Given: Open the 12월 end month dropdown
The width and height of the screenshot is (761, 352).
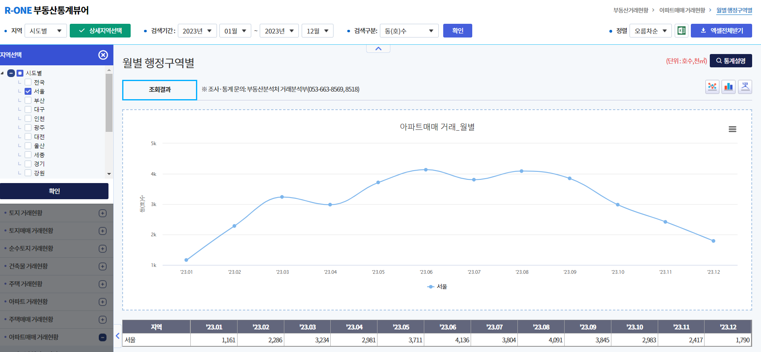Looking at the screenshot, I should tap(317, 31).
